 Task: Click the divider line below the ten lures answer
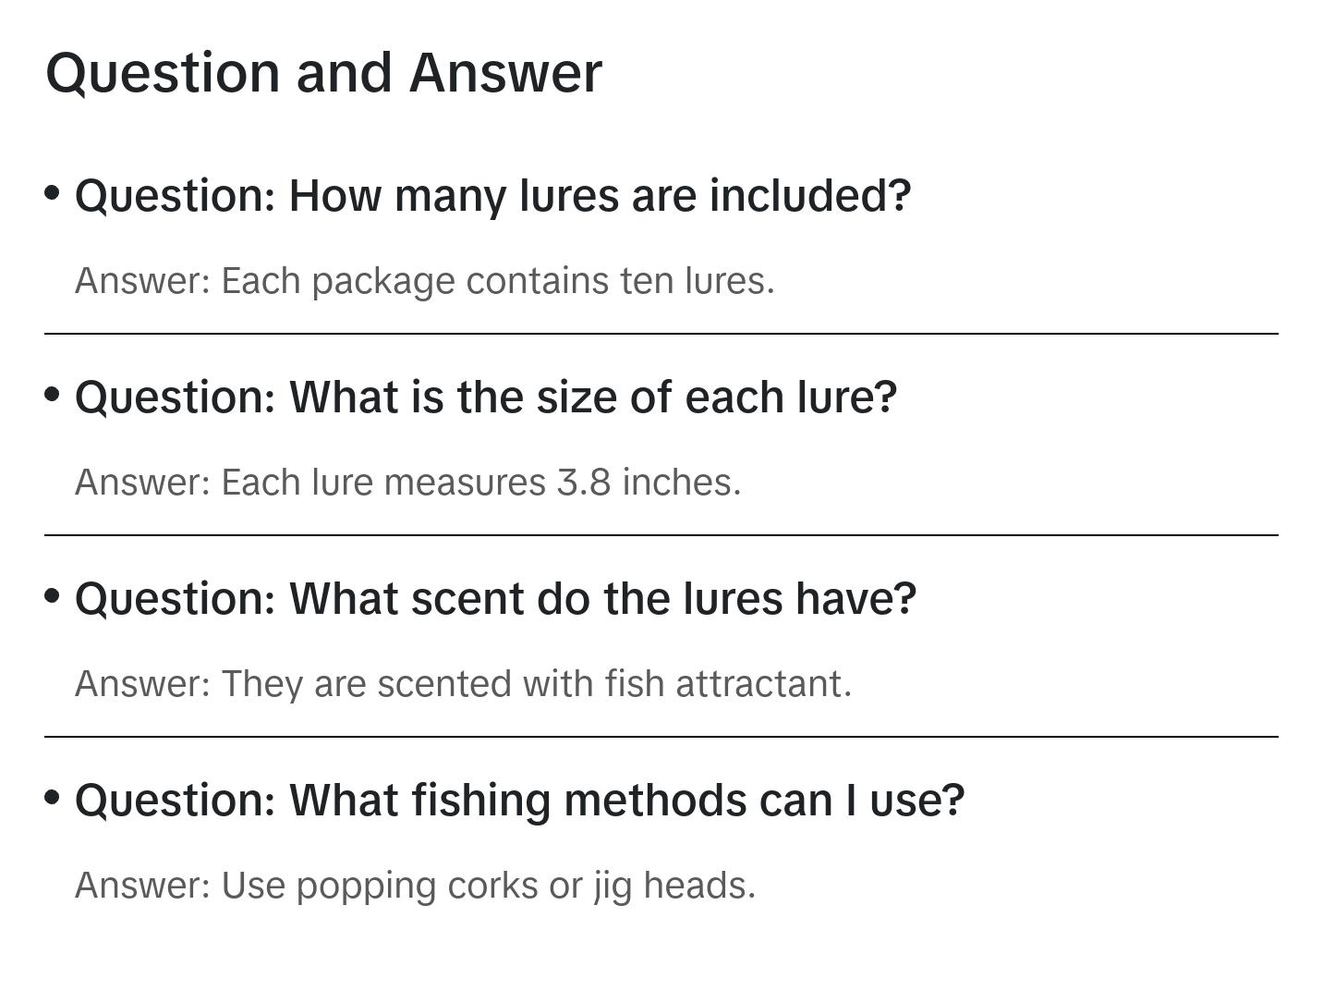coord(661,334)
